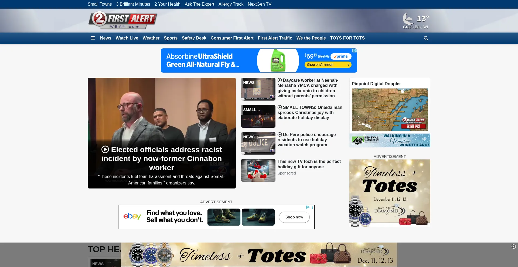Click the Small Towns top link

pyautogui.click(x=100, y=4)
